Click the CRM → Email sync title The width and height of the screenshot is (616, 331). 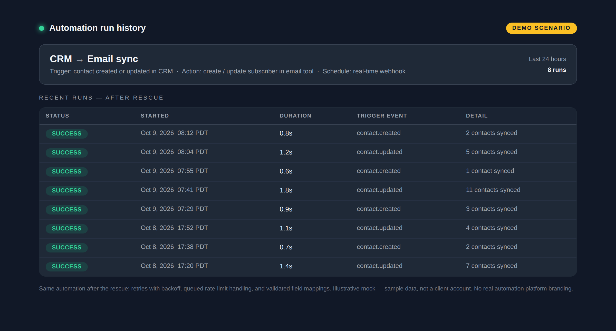tap(94, 59)
